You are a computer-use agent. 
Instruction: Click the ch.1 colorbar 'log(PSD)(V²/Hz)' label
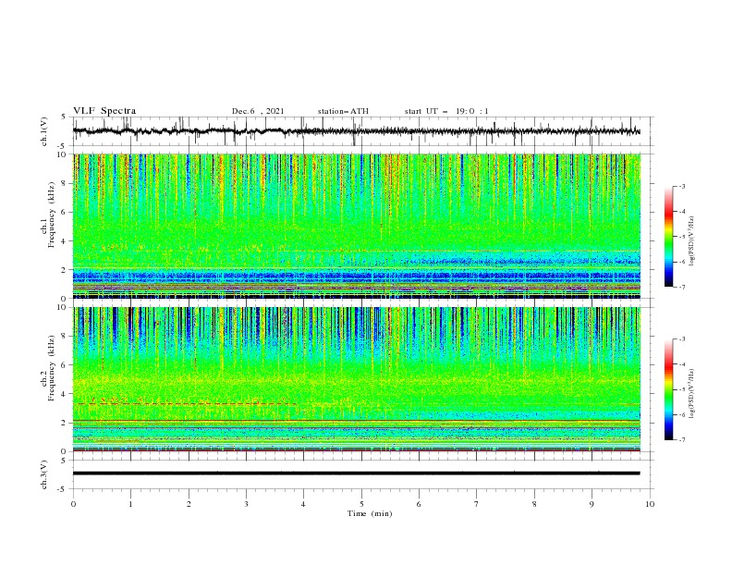pyautogui.click(x=691, y=241)
